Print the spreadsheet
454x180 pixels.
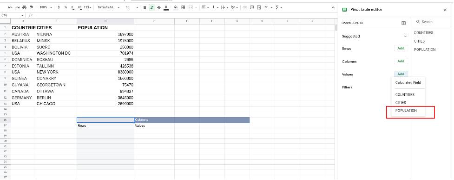click(24, 7)
